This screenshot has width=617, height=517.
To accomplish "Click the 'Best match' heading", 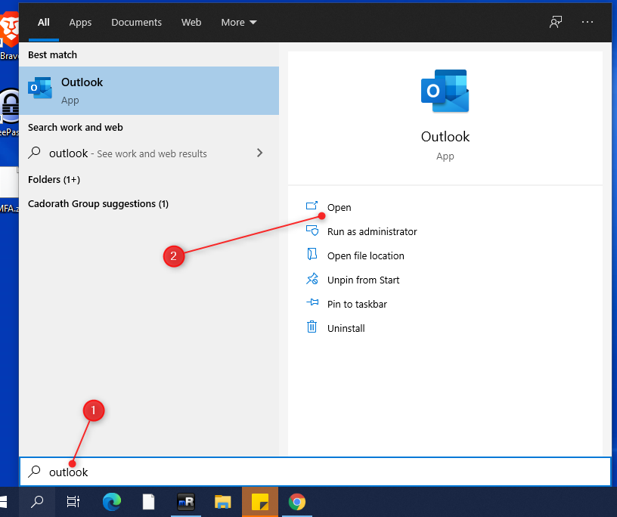I will [x=52, y=54].
